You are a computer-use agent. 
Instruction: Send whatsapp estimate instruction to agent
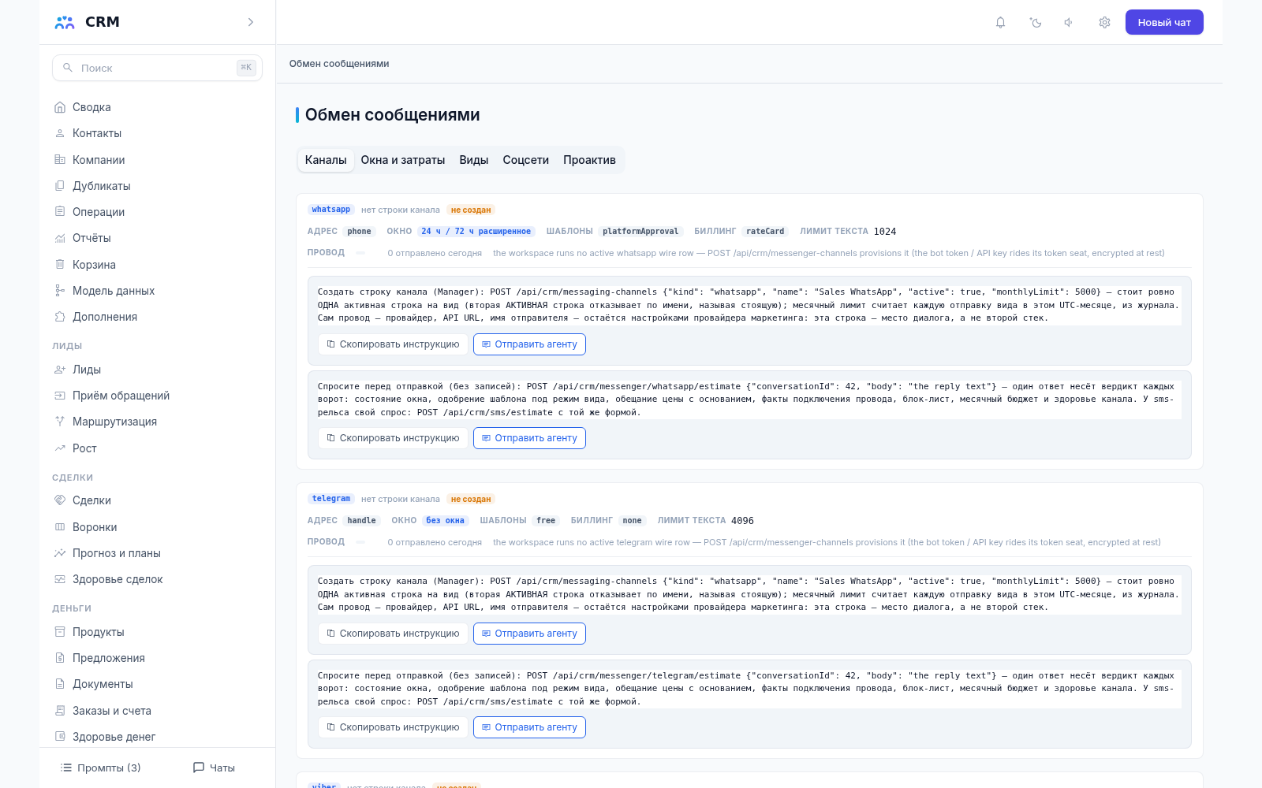529,438
